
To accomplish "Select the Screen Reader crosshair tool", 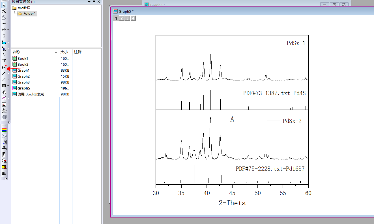I will [x=4, y=24].
